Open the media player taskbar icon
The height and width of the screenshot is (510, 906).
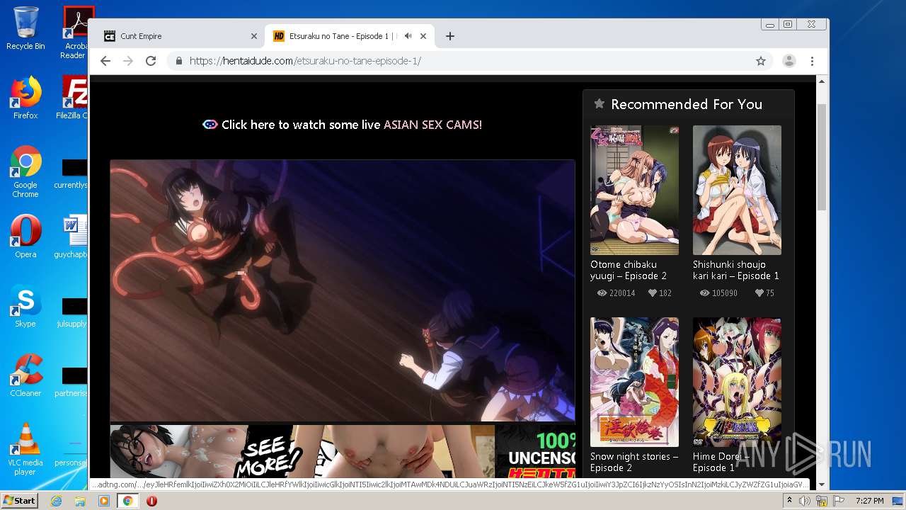[103, 501]
